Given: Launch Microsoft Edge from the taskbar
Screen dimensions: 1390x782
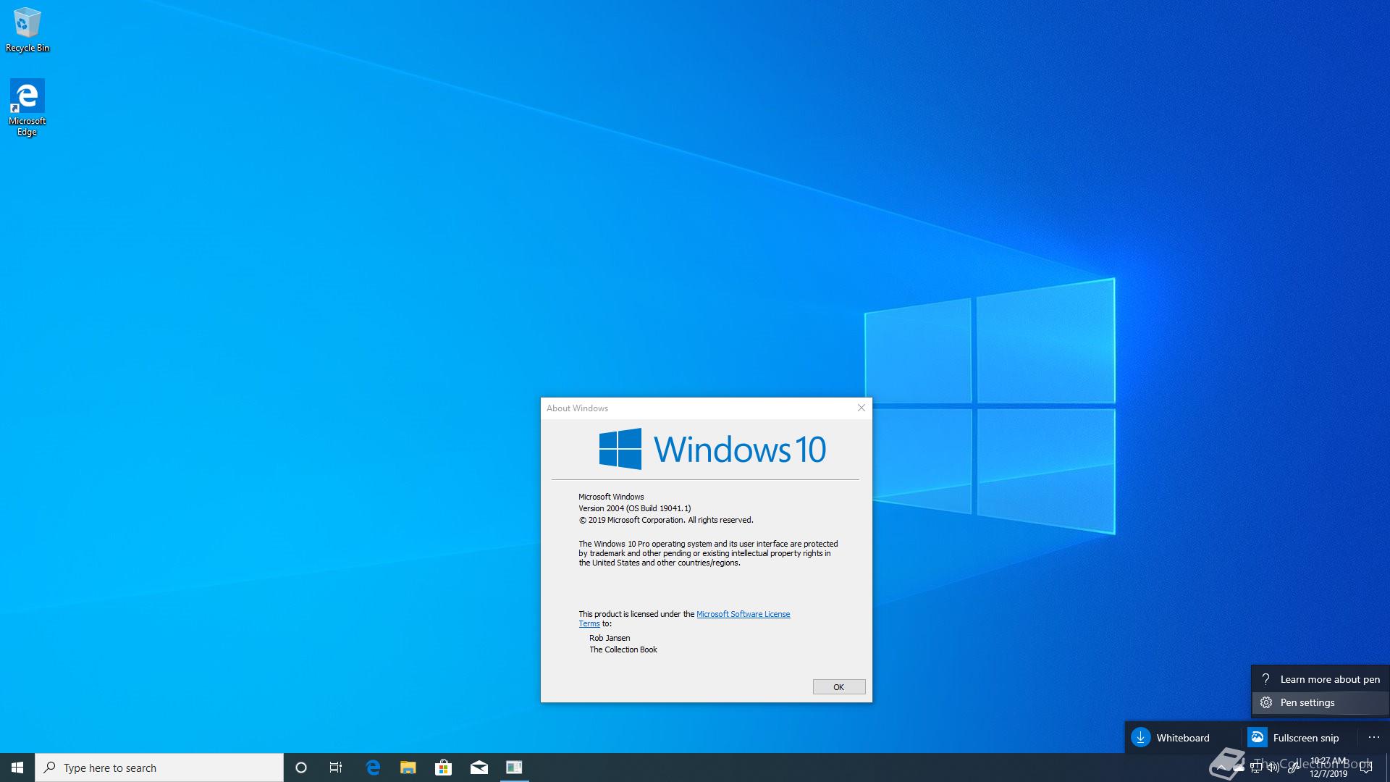Looking at the screenshot, I should [x=373, y=768].
